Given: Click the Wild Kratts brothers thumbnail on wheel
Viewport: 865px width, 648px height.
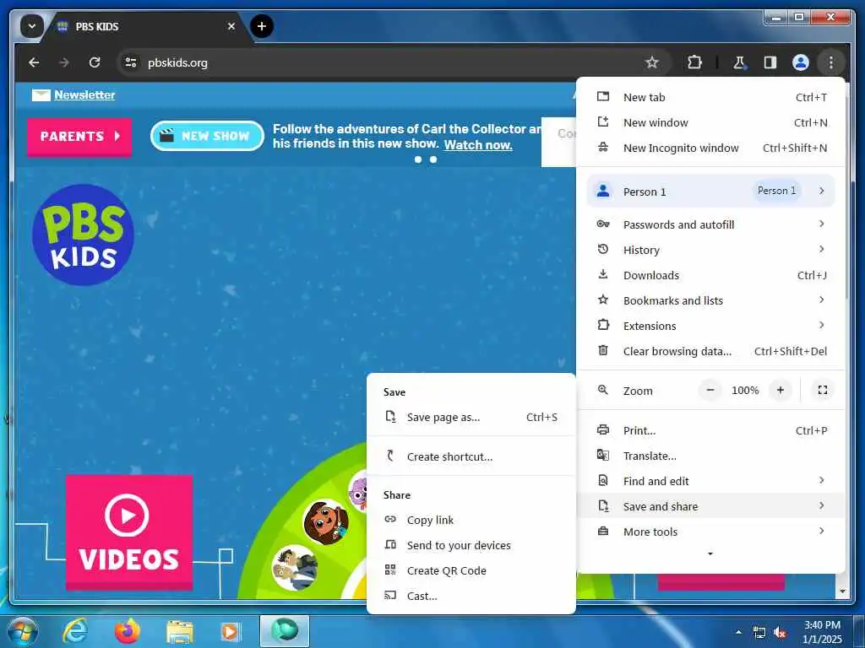Looking at the screenshot, I should pos(295,568).
